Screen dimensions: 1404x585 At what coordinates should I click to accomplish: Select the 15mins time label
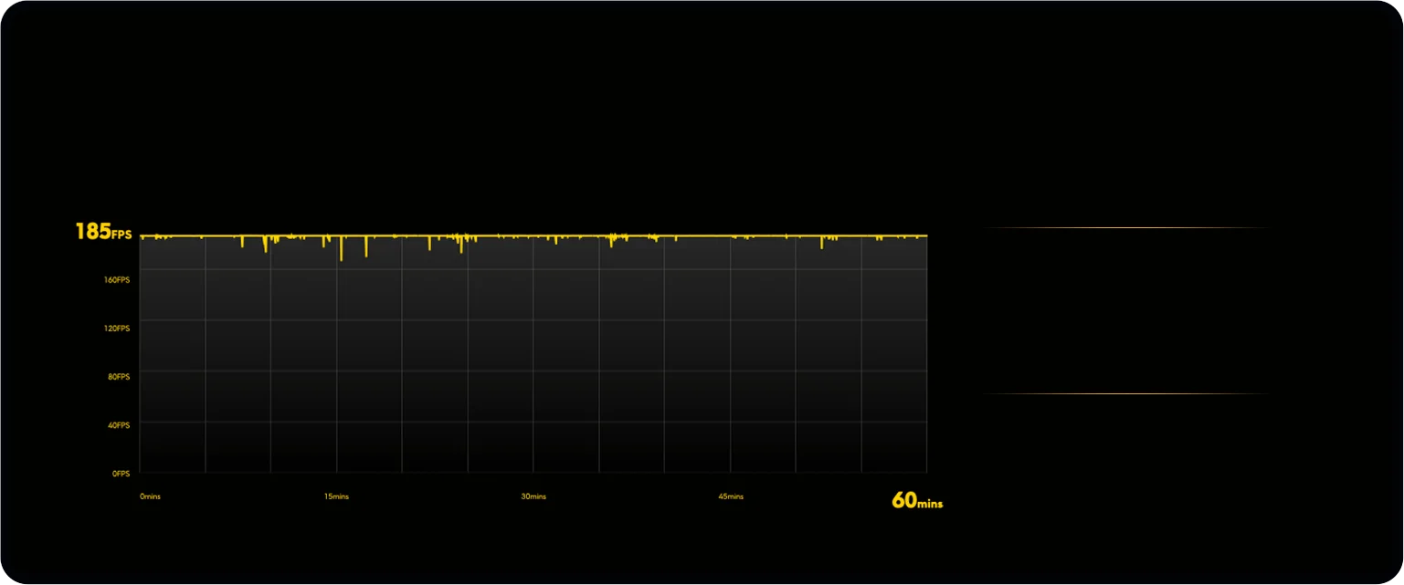click(x=336, y=496)
